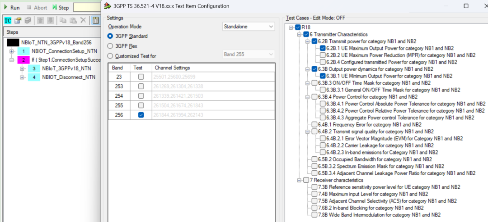
Task: Select the 3GPP Flex radio button
Action: click(110, 46)
